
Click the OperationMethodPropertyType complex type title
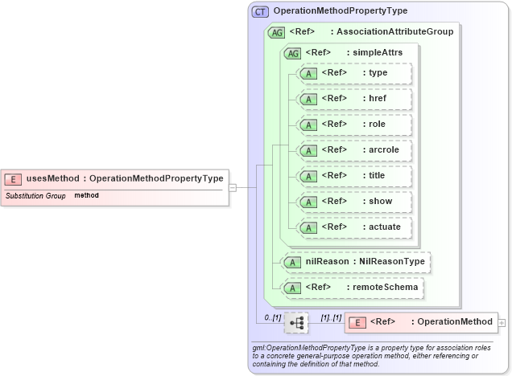[x=341, y=10]
